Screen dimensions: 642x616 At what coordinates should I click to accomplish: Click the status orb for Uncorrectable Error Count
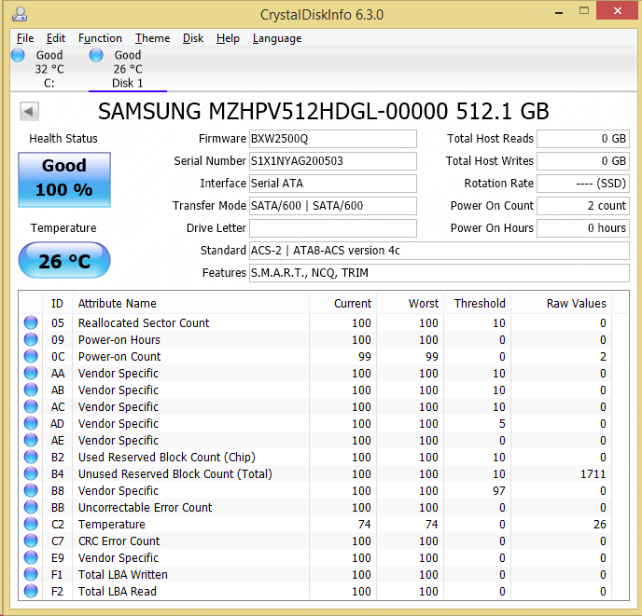coord(31,508)
